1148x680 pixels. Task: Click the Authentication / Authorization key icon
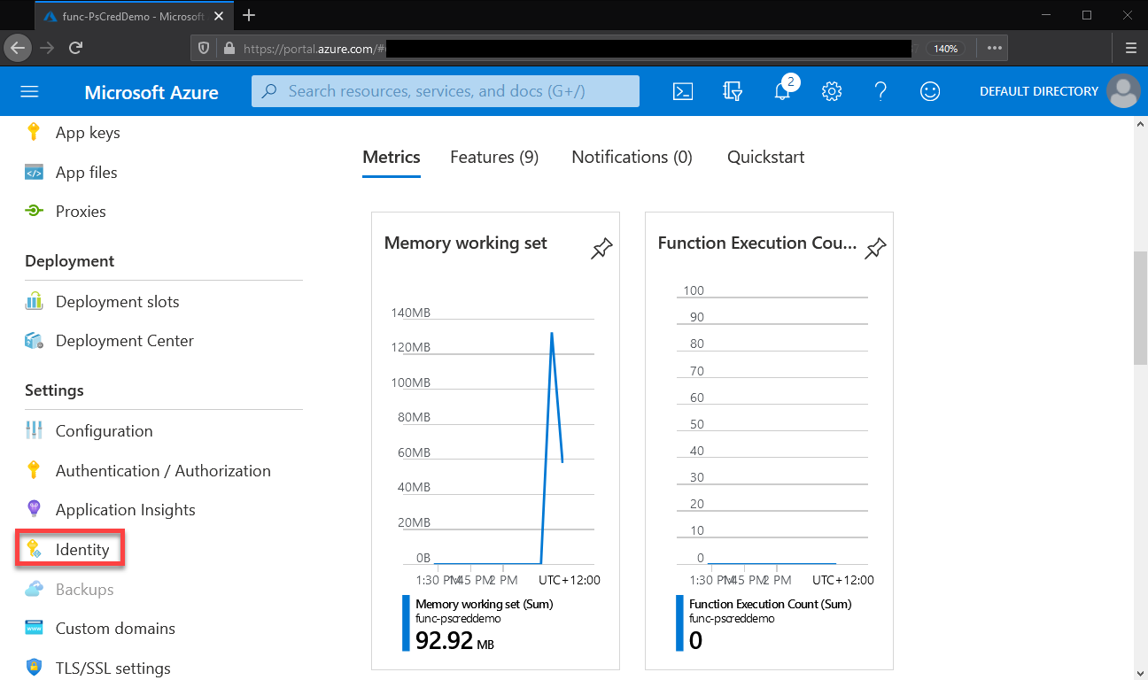click(34, 470)
